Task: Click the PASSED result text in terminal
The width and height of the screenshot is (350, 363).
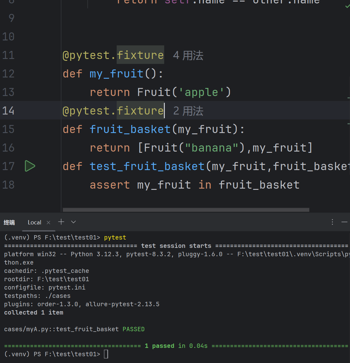Action: (x=134, y=329)
